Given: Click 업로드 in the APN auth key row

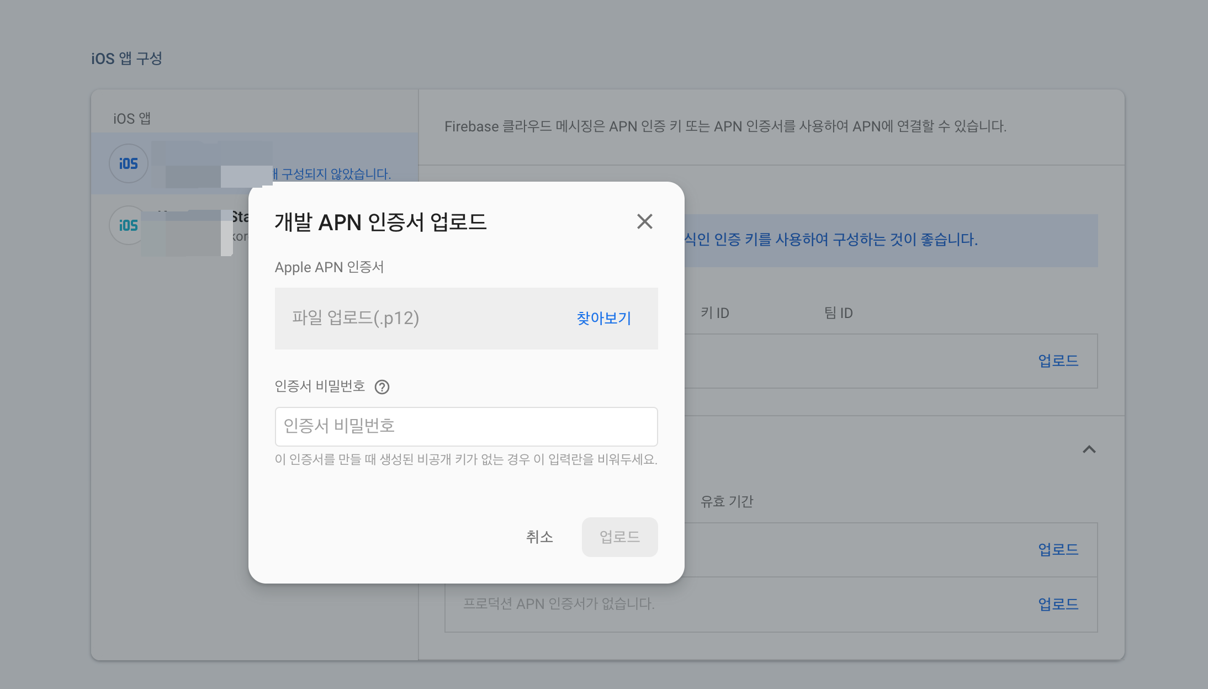Looking at the screenshot, I should [1058, 361].
